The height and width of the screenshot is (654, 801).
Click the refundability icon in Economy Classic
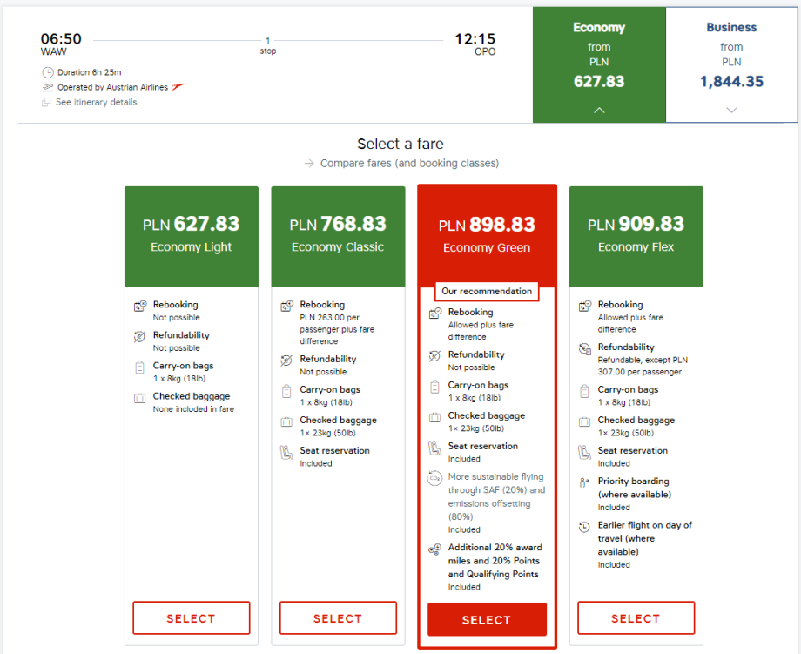286,361
